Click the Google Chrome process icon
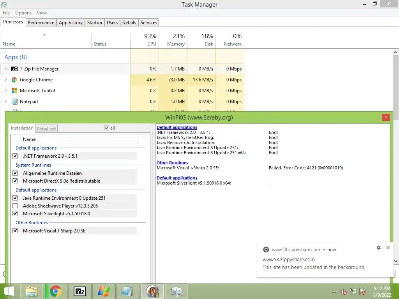 [14, 80]
